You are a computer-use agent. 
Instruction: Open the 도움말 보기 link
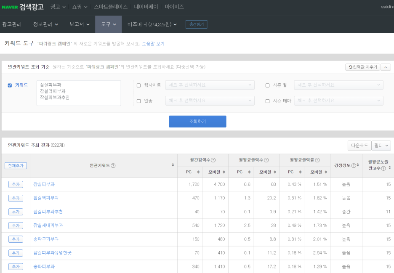[x=153, y=44]
